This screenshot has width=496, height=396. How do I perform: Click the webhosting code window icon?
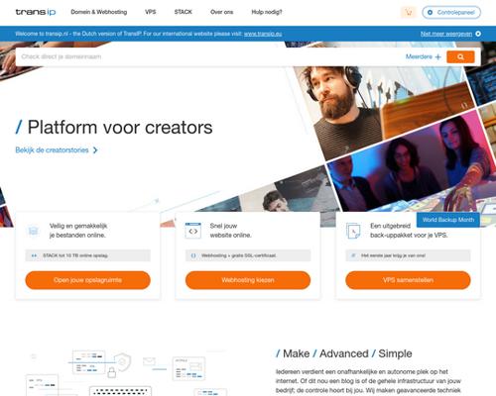pos(193,231)
